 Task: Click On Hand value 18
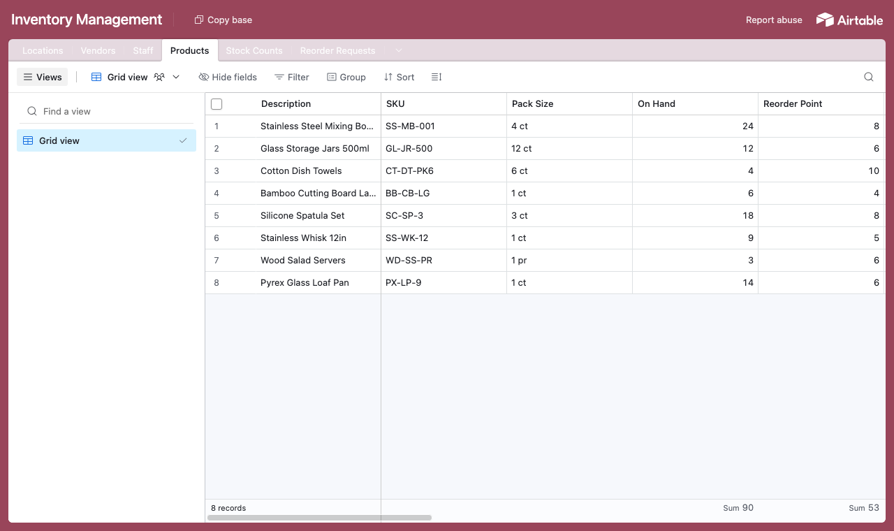696,216
